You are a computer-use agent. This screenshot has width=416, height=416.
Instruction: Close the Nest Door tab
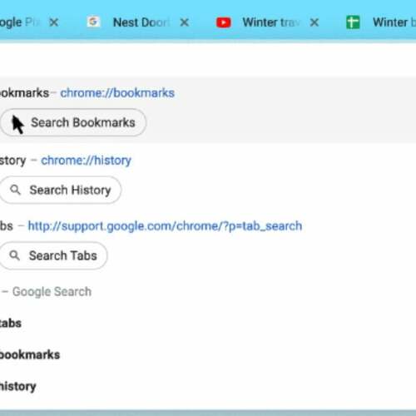pos(185,22)
